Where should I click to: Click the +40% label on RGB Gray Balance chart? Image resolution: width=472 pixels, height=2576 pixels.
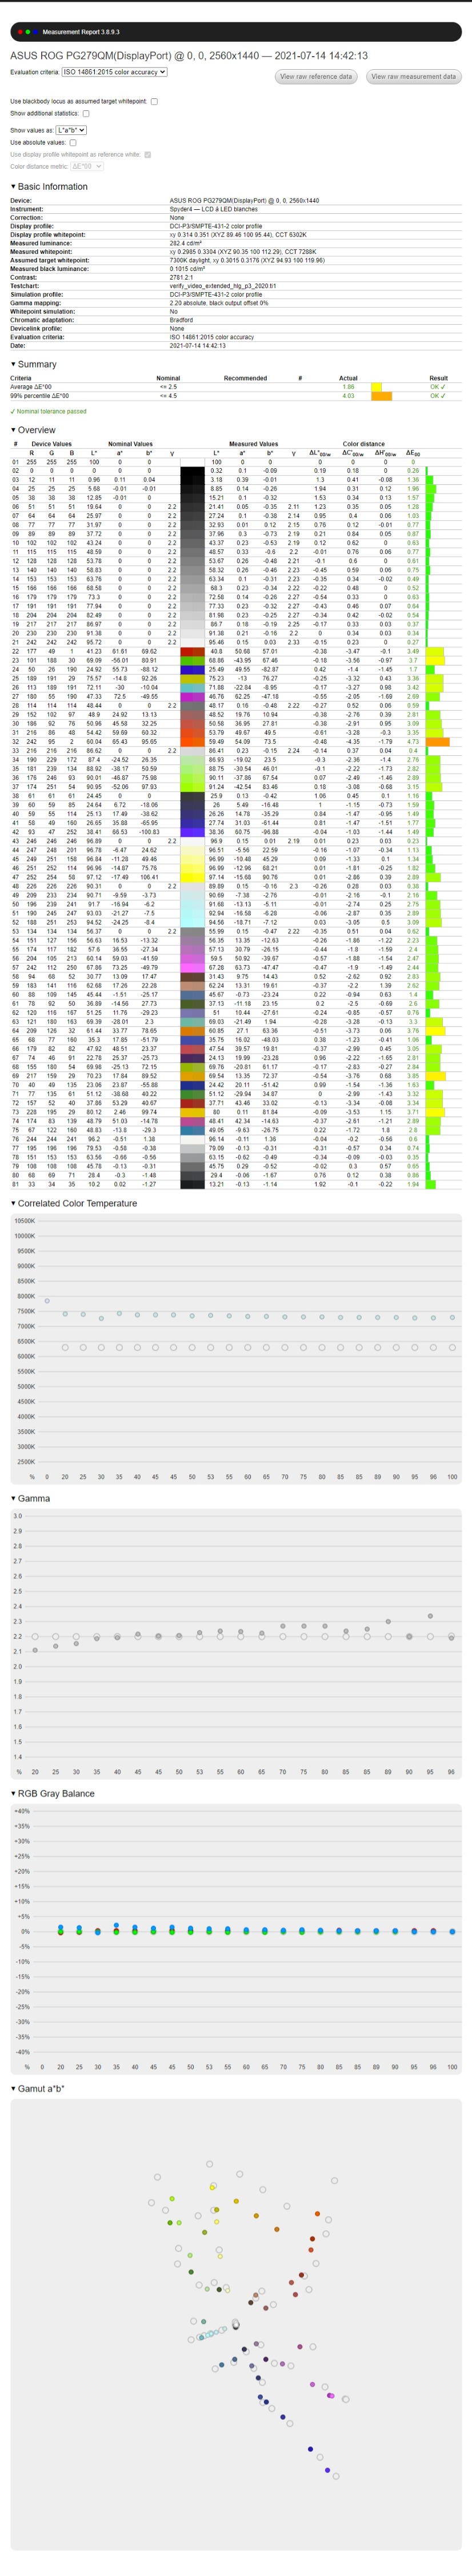pos(21,1811)
